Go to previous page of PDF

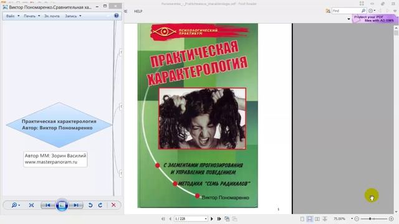point(170,218)
